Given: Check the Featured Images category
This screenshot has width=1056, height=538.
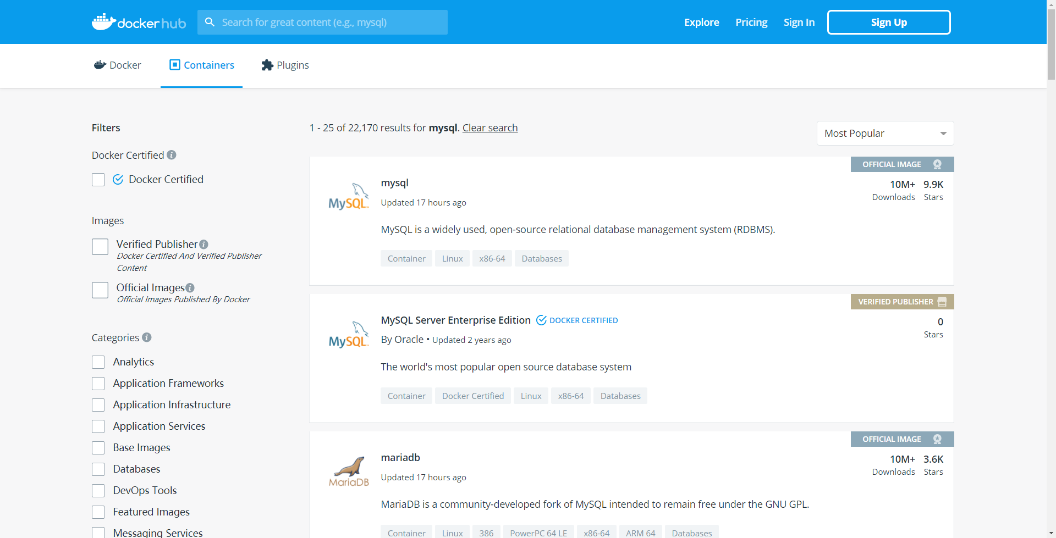Looking at the screenshot, I should pos(98,512).
